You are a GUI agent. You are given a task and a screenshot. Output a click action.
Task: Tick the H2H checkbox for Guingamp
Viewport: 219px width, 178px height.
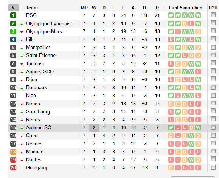point(213,167)
